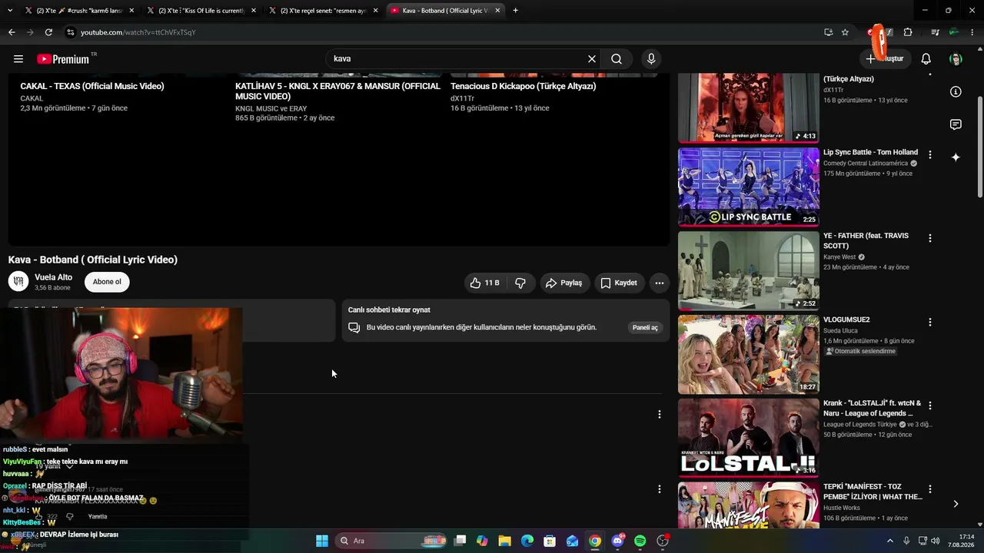This screenshot has width=984, height=553.
Task: Open the YouTube guide hamburger menu
Action: [18, 59]
